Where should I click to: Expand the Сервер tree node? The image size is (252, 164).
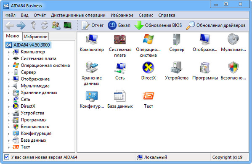(9, 72)
